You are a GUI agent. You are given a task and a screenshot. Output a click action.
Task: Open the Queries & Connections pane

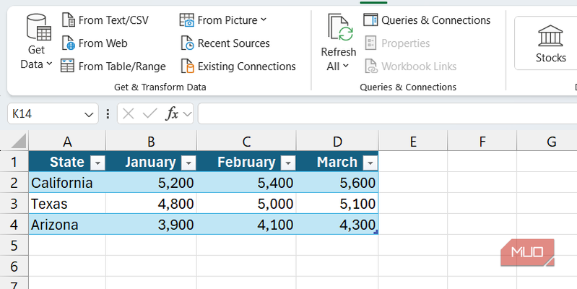(x=427, y=20)
